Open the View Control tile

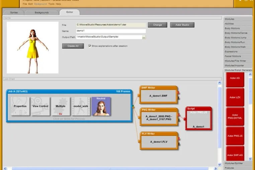click(40, 106)
